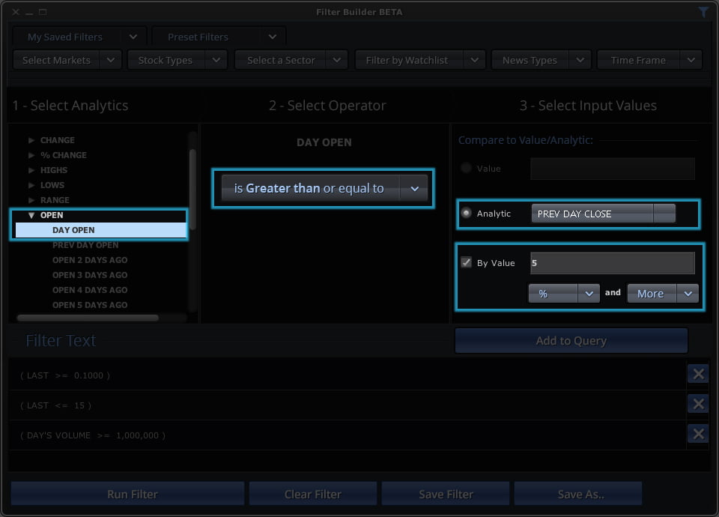This screenshot has width=719, height=517.
Task: Delete the LAST <= 15 filter row
Action: pos(698,404)
